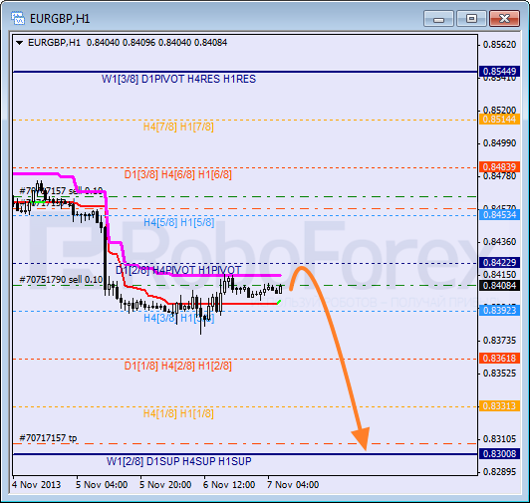
Task: Click the current price 0.84084 label
Action: pos(499,286)
